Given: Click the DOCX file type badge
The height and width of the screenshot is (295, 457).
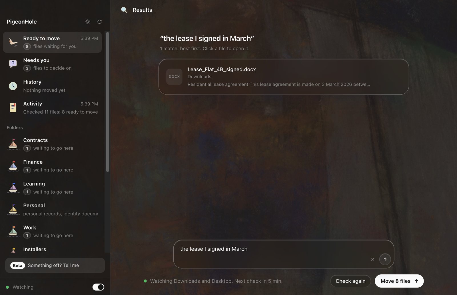Looking at the screenshot, I should point(174,77).
